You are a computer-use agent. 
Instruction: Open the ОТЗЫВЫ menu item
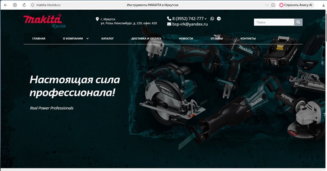217,38
